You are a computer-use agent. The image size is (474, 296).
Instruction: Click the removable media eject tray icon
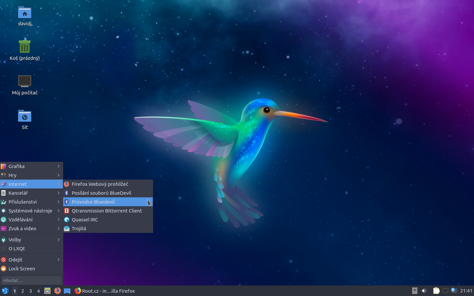[x=414, y=291]
